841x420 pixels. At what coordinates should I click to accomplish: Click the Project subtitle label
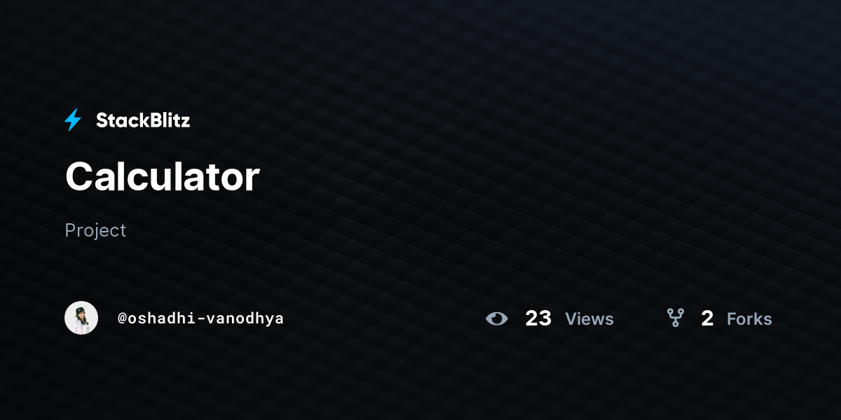click(95, 230)
